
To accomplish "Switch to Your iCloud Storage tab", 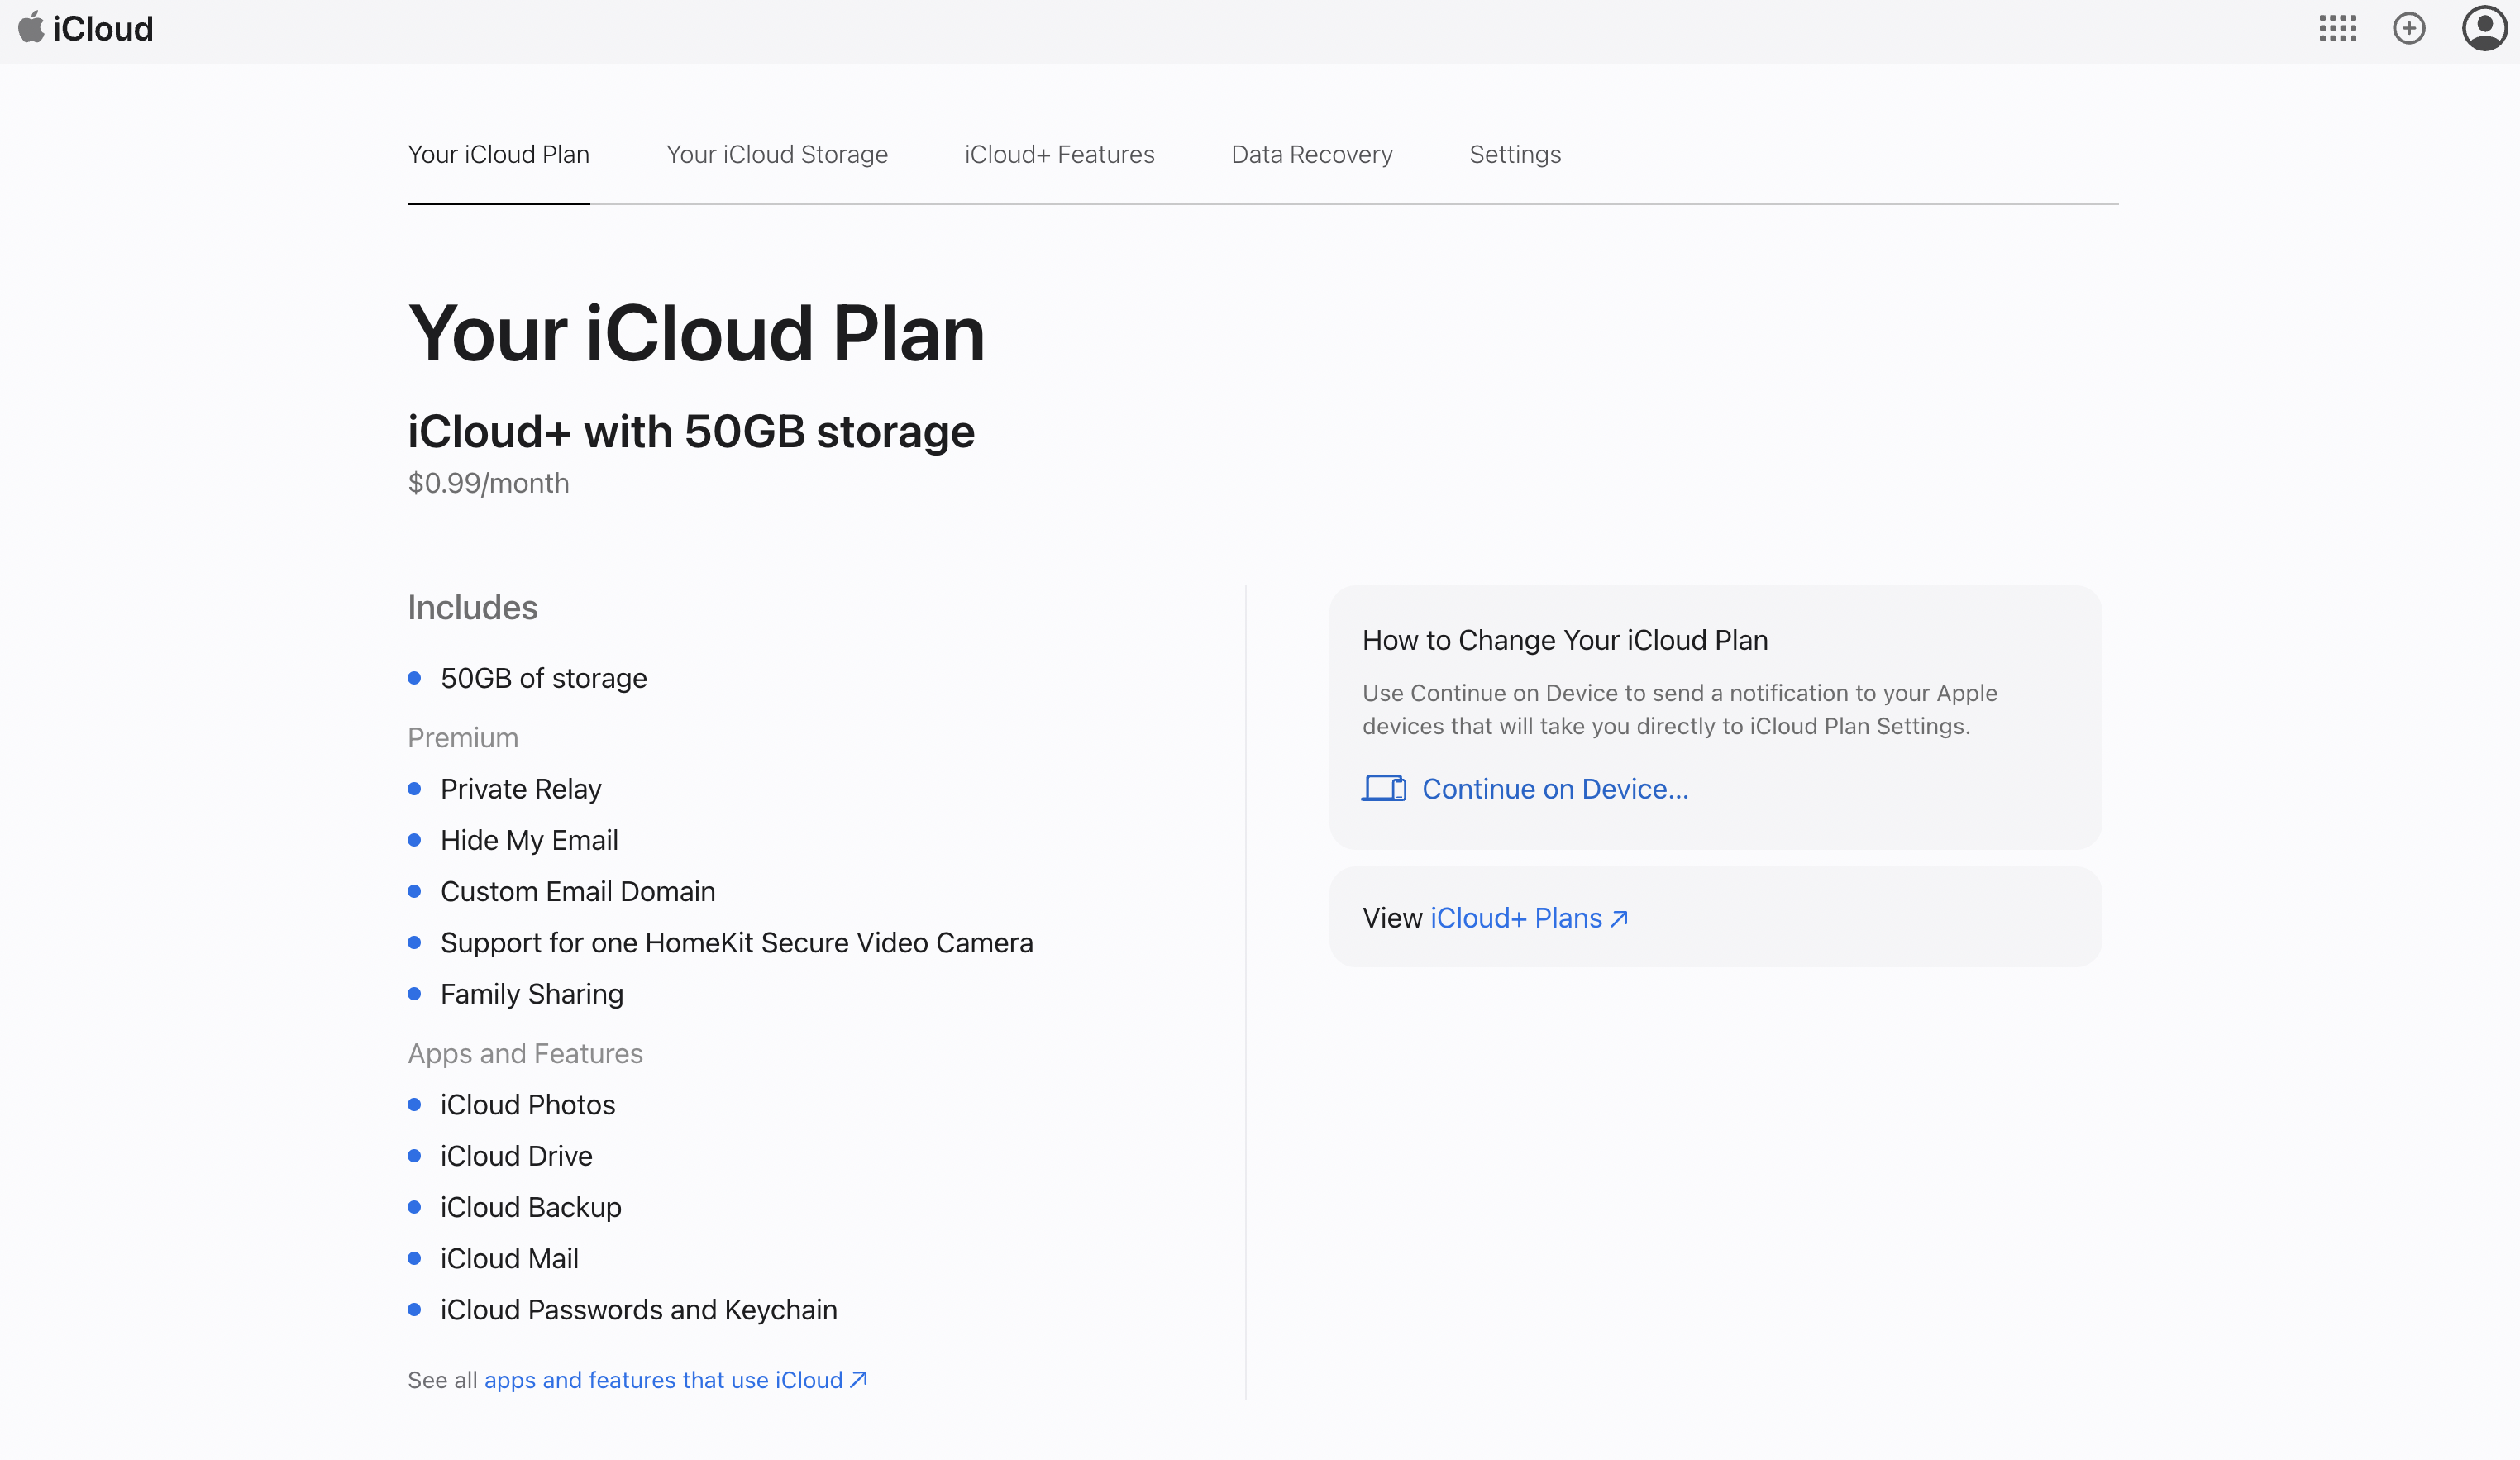I will (777, 154).
